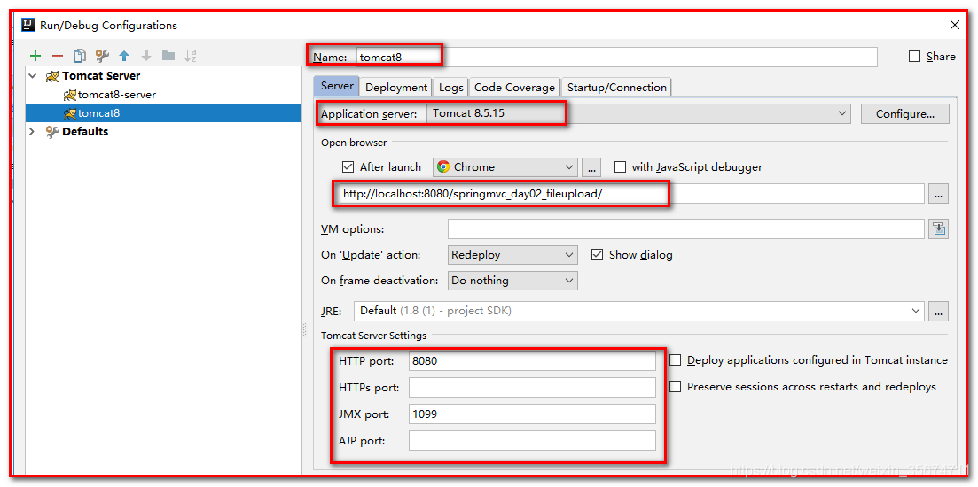
Task: Create a new folder using the folder icon
Action: pyautogui.click(x=168, y=56)
